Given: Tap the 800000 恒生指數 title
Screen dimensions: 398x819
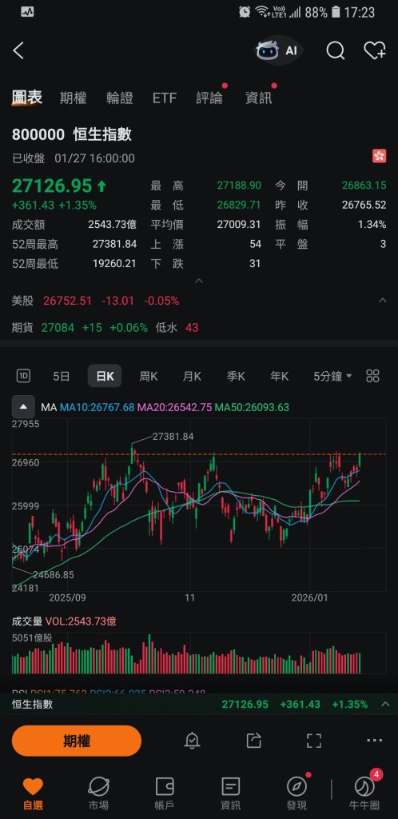Looking at the screenshot, I should click(x=71, y=134).
